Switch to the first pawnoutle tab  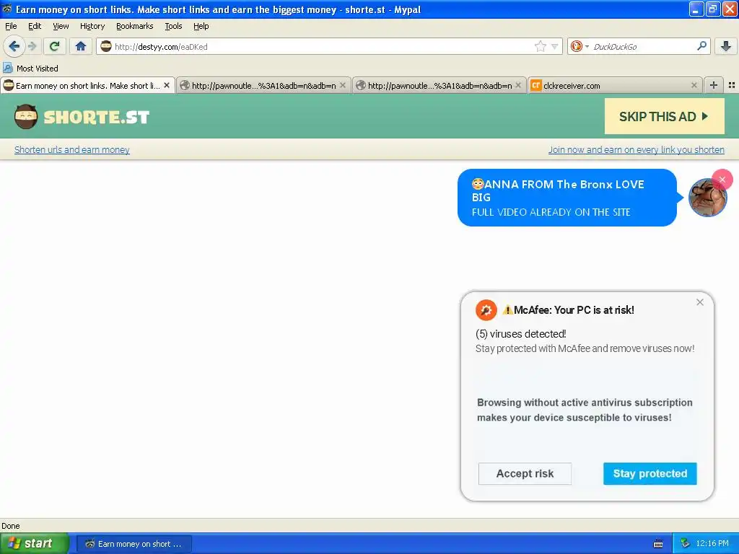point(263,86)
